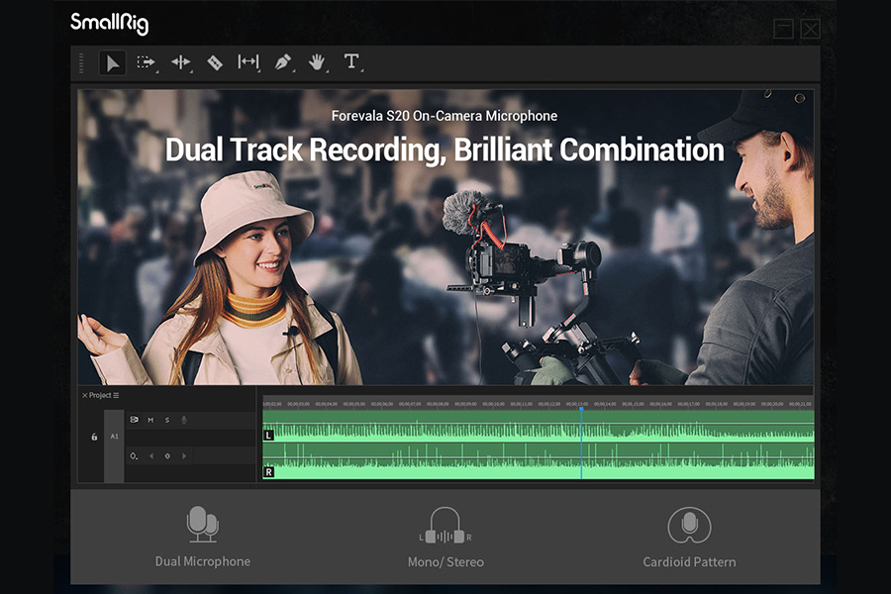Select the Type tool
The width and height of the screenshot is (891, 594).
[x=351, y=60]
